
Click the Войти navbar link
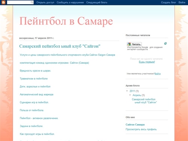(x=182, y=3)
